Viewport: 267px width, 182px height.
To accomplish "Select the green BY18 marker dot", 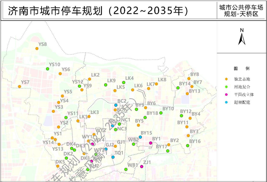I will (145, 118).
